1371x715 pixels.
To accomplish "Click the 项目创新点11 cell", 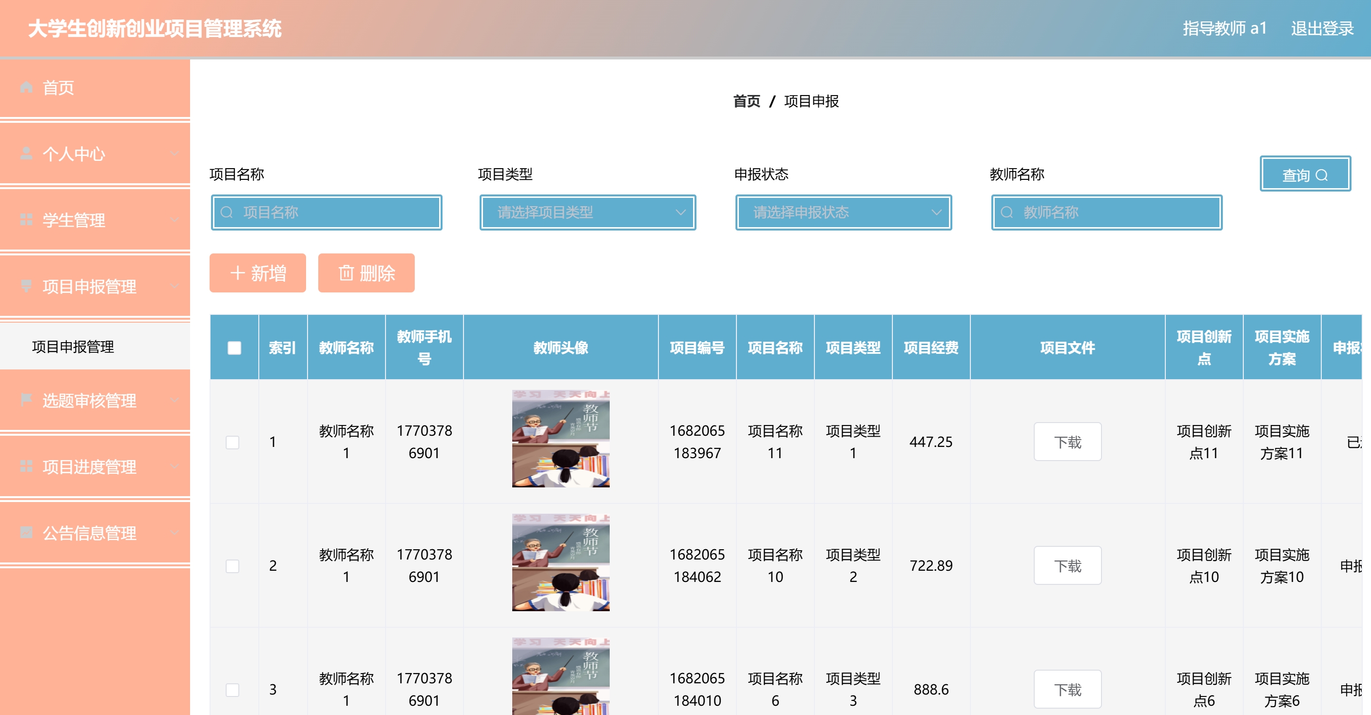I will 1204,442.
